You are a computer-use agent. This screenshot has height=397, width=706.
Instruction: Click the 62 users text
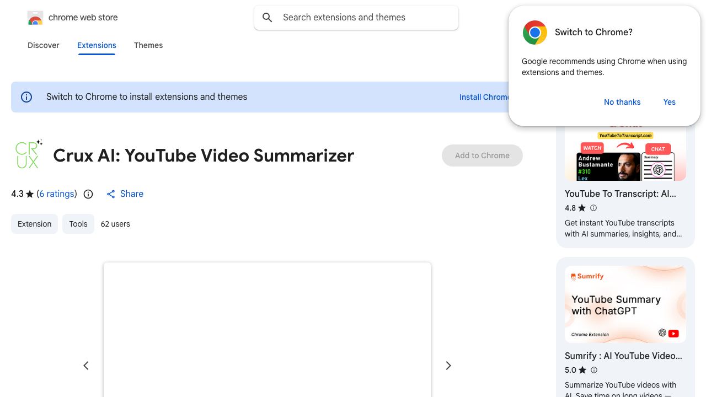[115, 224]
